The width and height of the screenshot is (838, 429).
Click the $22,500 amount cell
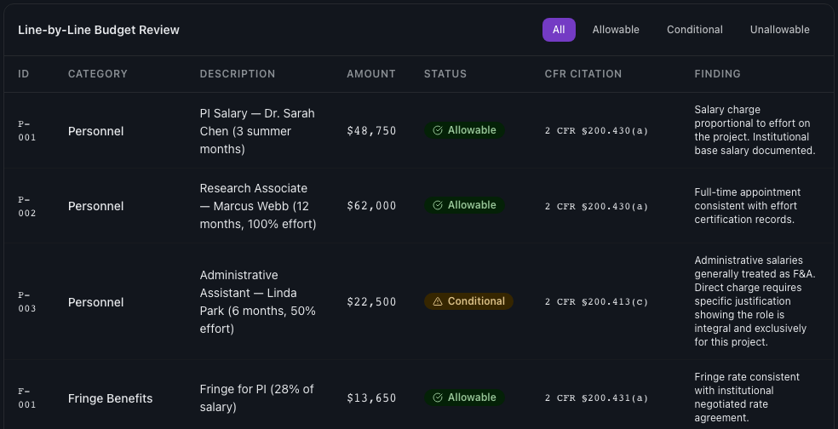coord(371,302)
